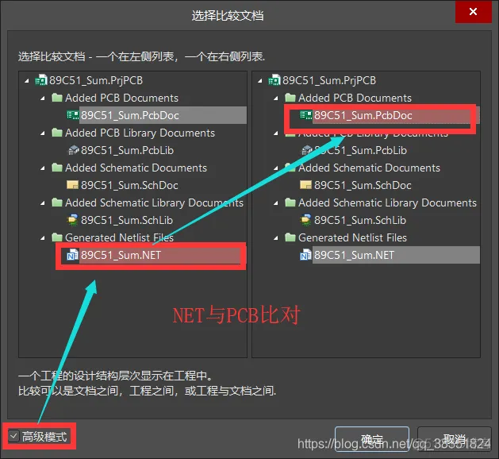Collapse left 89C51_Sum.PrjPCB project node
499x459 pixels.
click(x=29, y=81)
